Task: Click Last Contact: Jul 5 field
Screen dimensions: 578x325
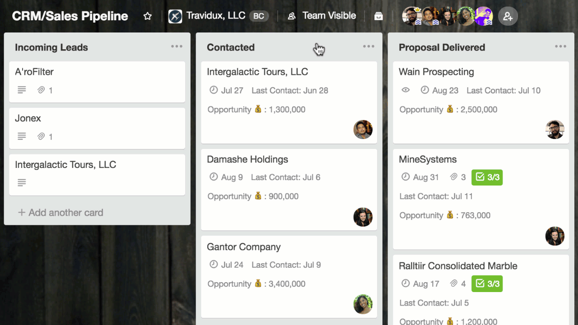Action: (x=434, y=303)
